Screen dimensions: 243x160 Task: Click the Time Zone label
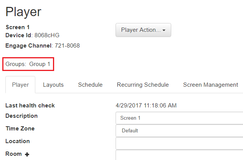click(20, 129)
